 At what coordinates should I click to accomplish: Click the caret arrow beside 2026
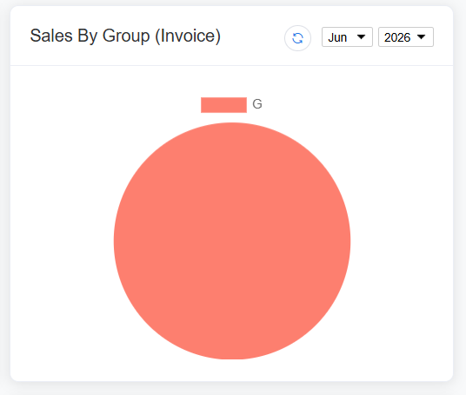(x=421, y=37)
